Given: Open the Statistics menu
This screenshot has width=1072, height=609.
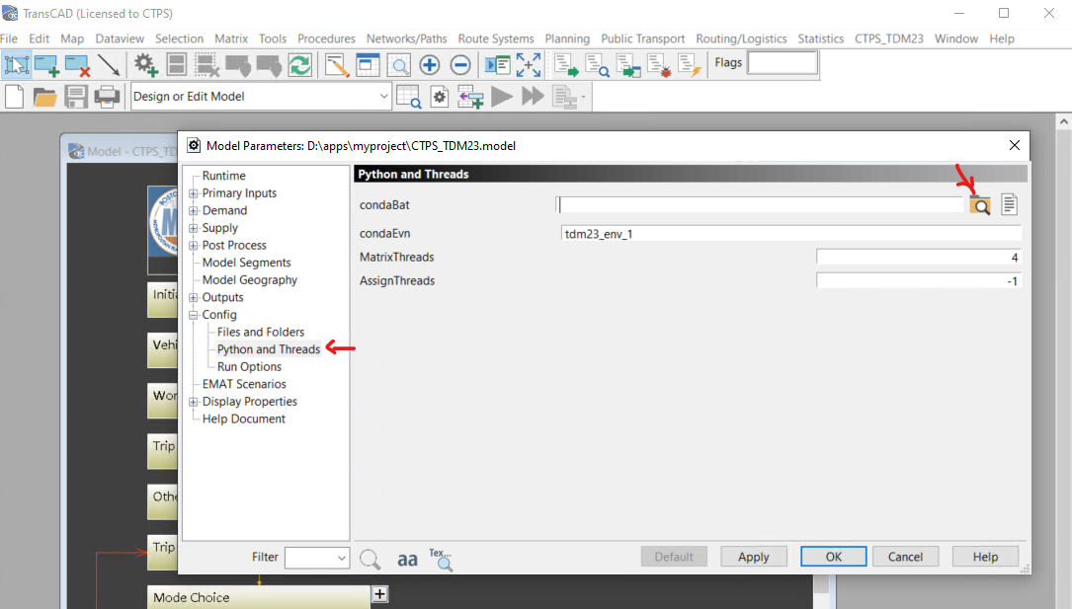Looking at the screenshot, I should pyautogui.click(x=820, y=38).
